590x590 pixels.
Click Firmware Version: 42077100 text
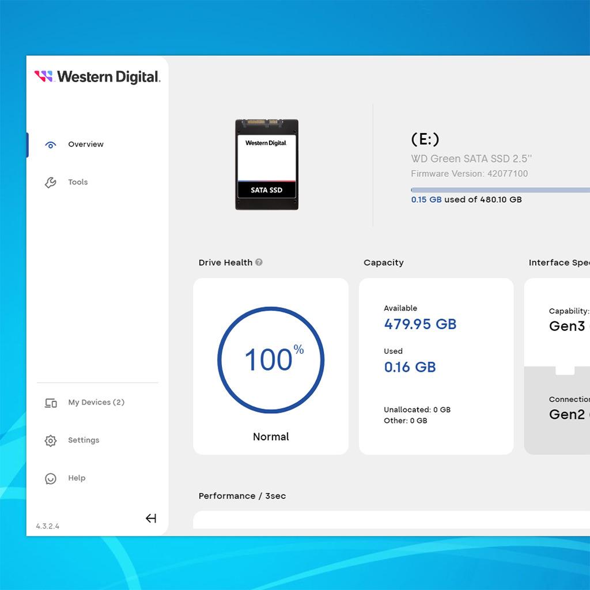(x=469, y=173)
